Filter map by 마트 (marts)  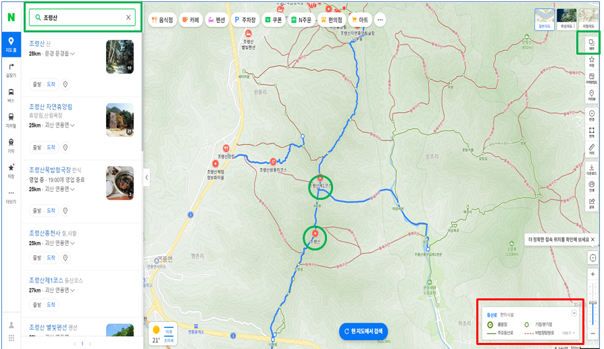tap(360, 20)
